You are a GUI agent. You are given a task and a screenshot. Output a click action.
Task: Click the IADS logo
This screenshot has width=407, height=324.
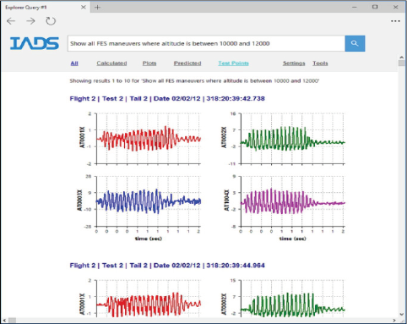pyautogui.click(x=35, y=43)
